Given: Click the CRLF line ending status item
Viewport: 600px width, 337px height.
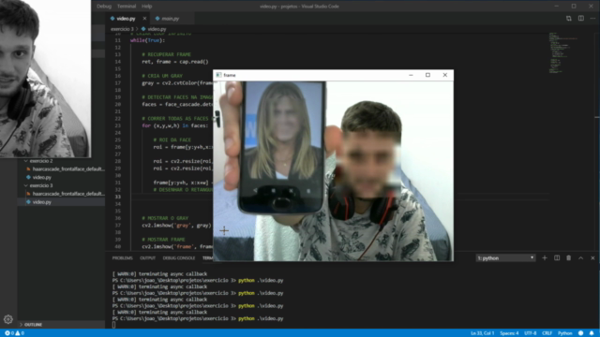Looking at the screenshot, I should click(x=547, y=333).
